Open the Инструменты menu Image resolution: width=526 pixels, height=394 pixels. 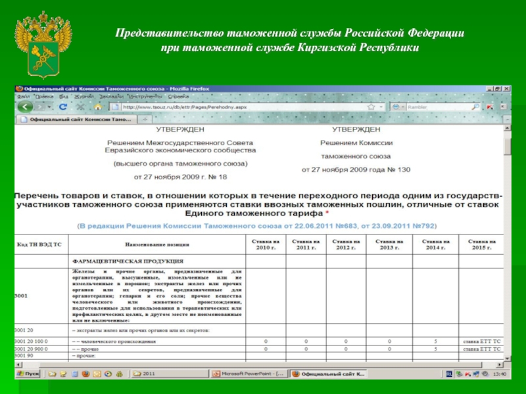145,97
